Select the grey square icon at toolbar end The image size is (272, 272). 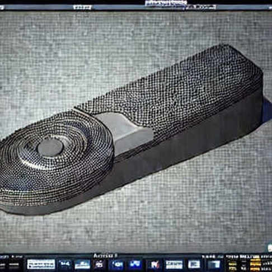[214, 265]
